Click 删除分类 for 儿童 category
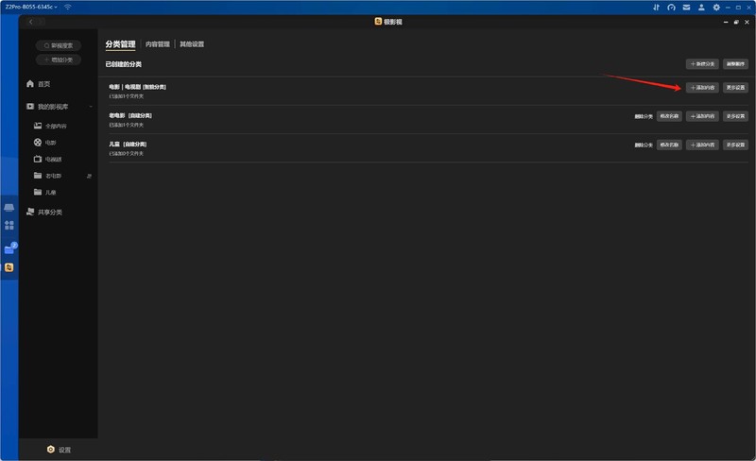756x461 pixels. click(x=644, y=145)
